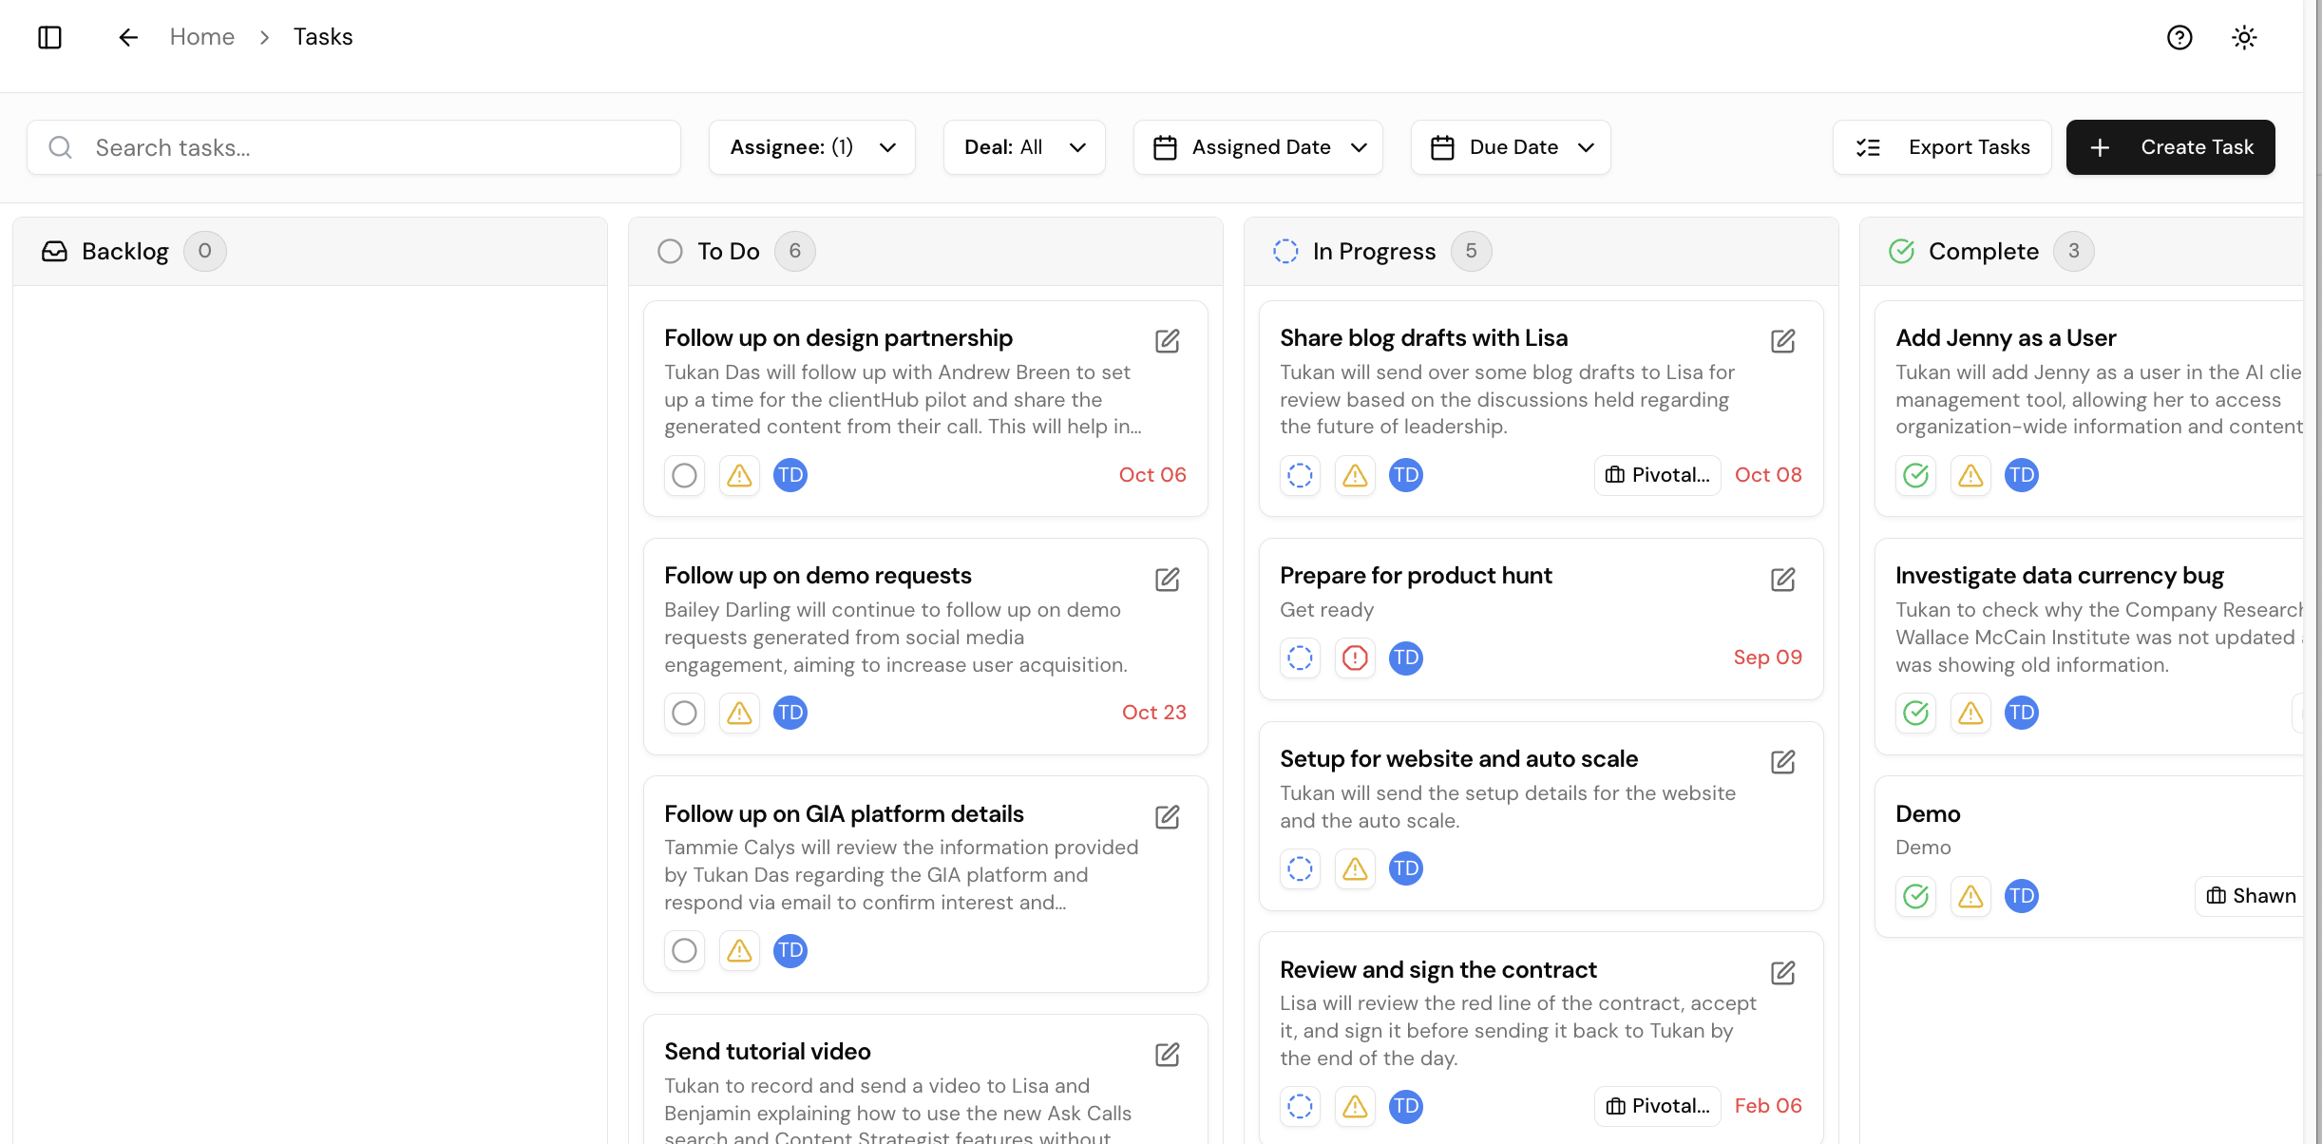The image size is (2322, 1144).
Task: Navigate back using the arrow icon
Action: [128, 37]
